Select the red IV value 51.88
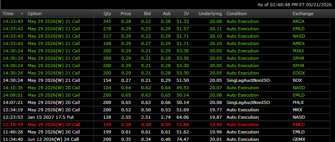The image size is (335, 142). pos(183,125)
